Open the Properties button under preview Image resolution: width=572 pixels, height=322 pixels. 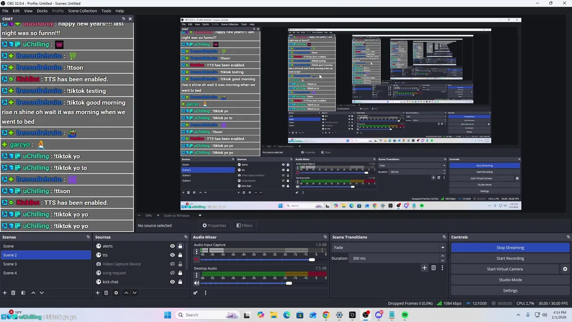click(214, 225)
